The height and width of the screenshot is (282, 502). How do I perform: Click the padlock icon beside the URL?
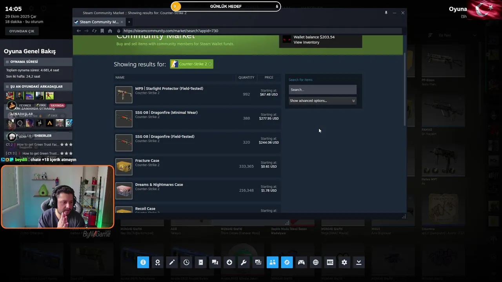pyautogui.click(x=118, y=31)
